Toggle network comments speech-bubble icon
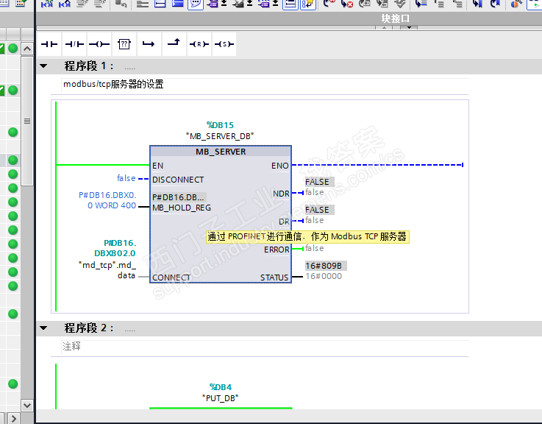This screenshot has height=424, width=542. click(x=196, y=4)
